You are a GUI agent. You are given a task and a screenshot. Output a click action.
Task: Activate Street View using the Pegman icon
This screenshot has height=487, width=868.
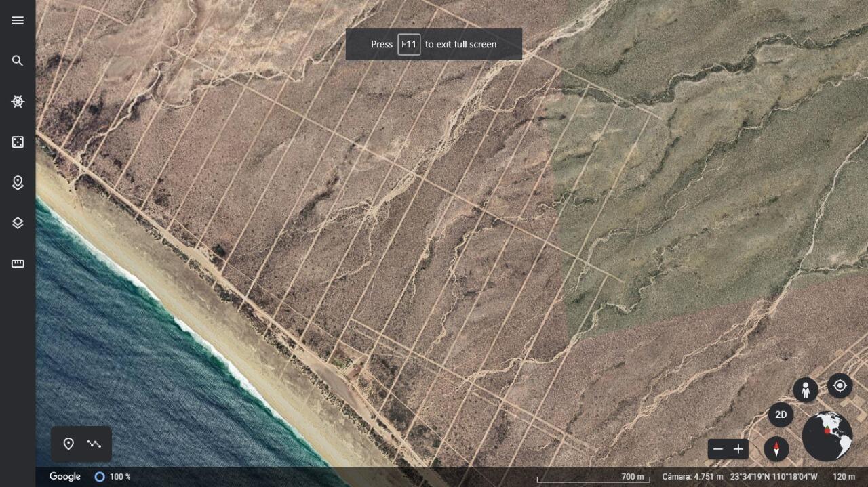pos(805,389)
